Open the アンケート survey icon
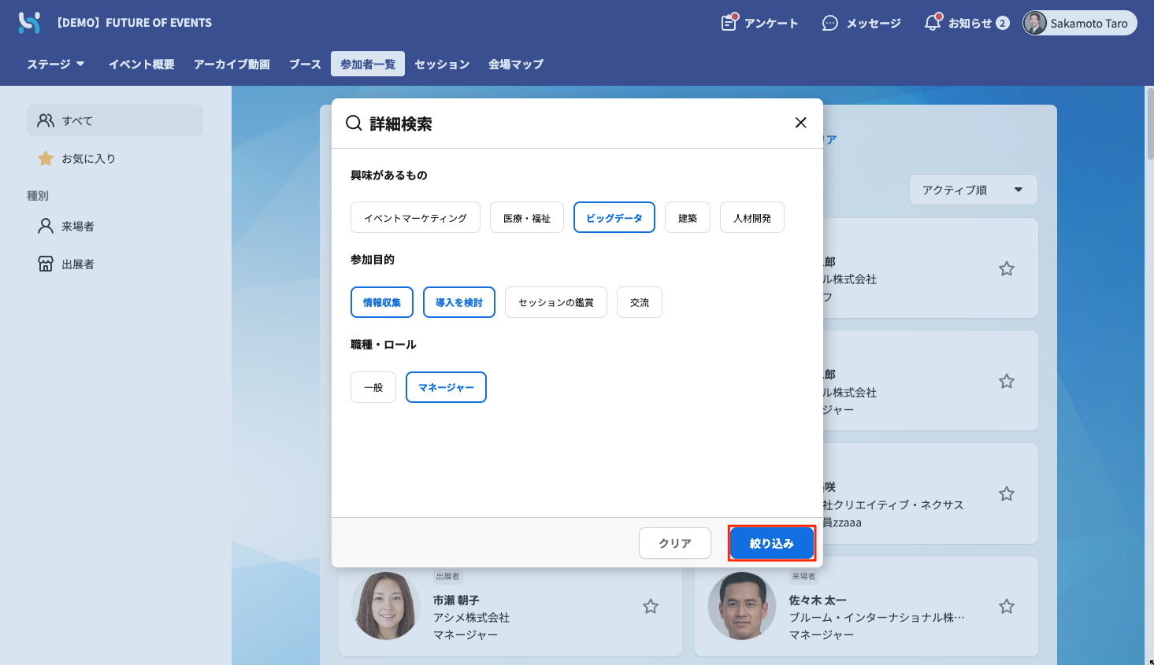Image resolution: width=1154 pixels, height=665 pixels. pyautogui.click(x=729, y=23)
